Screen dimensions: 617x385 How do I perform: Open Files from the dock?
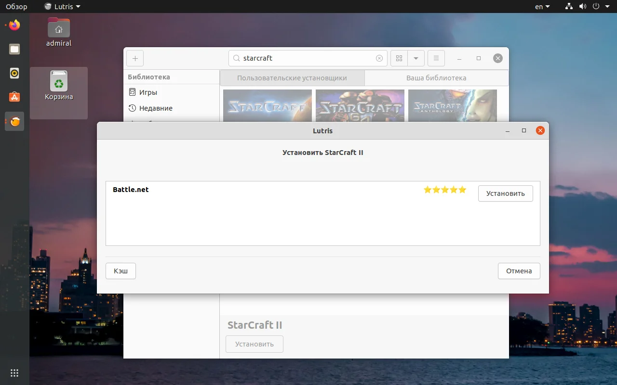click(14, 49)
